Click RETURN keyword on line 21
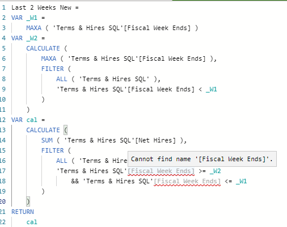This screenshot has width=287, height=227. click(x=23, y=212)
